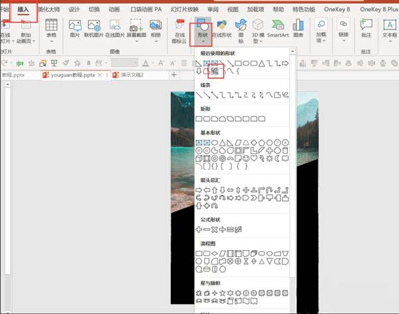Select the right triangle in recently used shapes
Viewport: 399px width, 314px height.
(198, 63)
